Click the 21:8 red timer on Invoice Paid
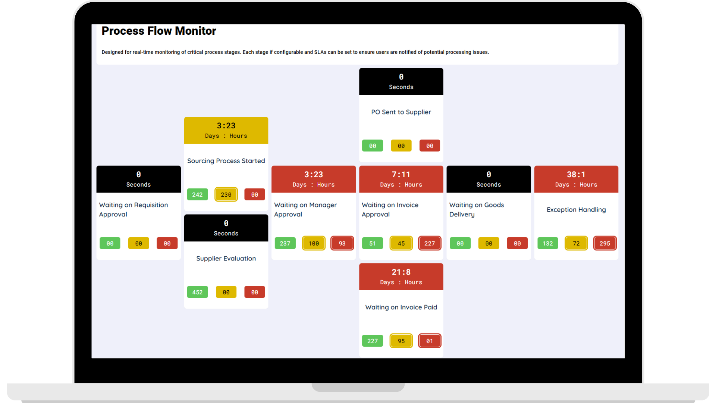The width and height of the screenshot is (716, 403). tap(401, 277)
